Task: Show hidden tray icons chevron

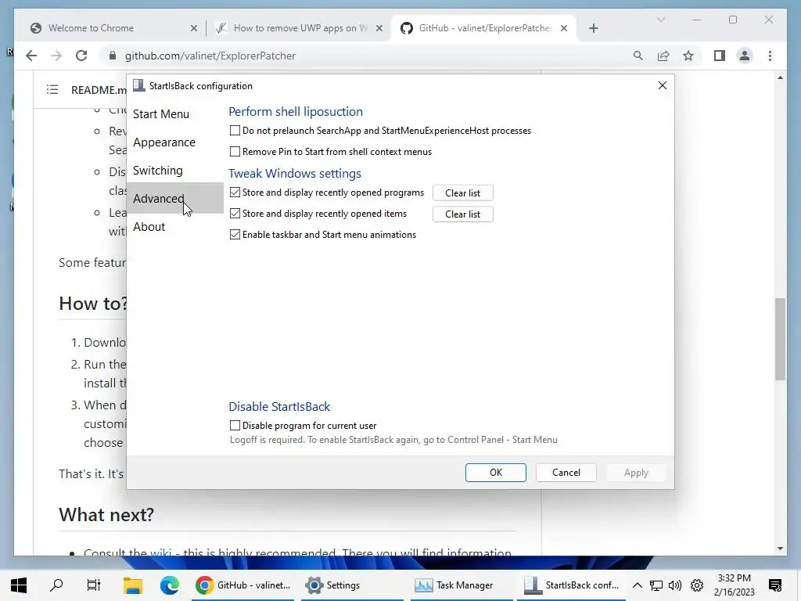Action: 637,585
